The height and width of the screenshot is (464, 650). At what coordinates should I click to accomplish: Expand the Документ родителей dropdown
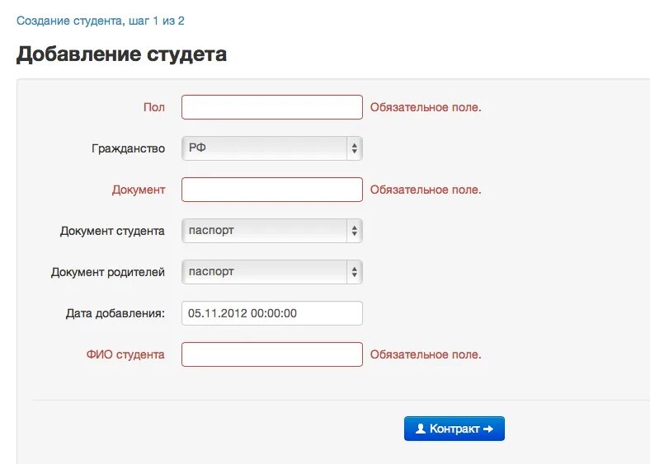point(272,272)
